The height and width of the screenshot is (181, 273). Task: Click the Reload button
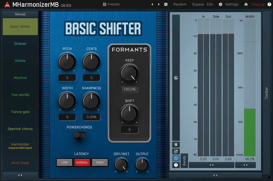coord(20,14)
